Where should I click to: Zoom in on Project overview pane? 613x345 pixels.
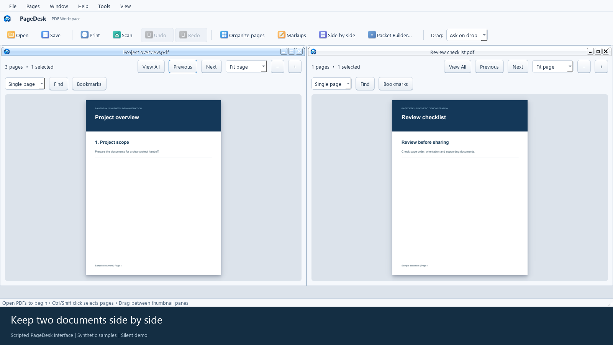coord(295,67)
